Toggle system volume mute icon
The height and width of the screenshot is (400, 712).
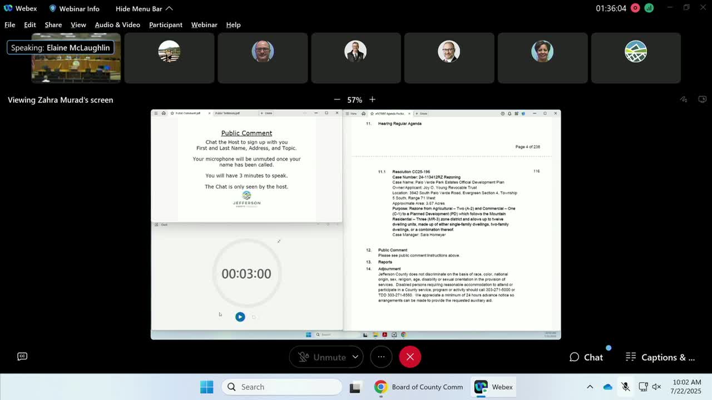(656, 387)
